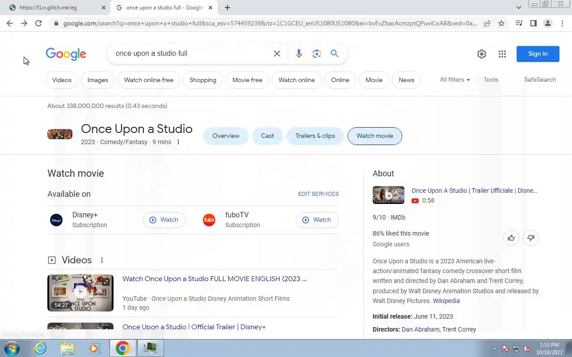
Task: Search by image with the Lens icon
Action: click(317, 54)
